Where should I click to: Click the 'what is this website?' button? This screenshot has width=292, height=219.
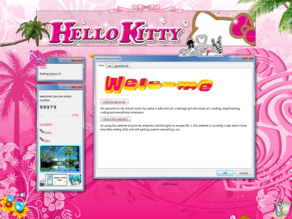115,119
